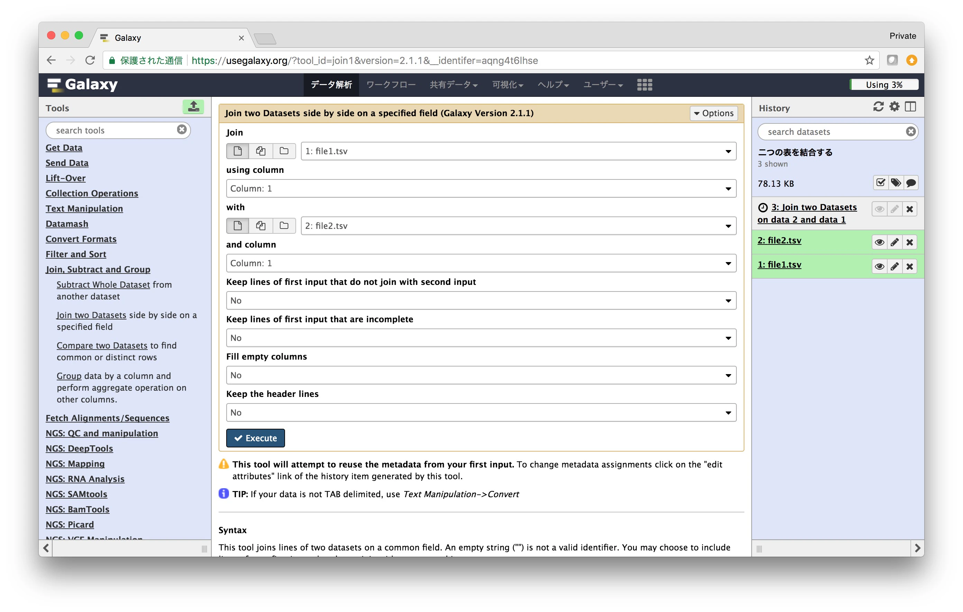Image resolution: width=963 pixels, height=612 pixels.
Task: Open Compare two Datasets tool link
Action: (x=102, y=345)
